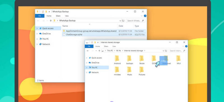This screenshot has height=102, width=224.
Task: Open address history dropdown in WhatsApp Backup window
Action: (120, 21)
